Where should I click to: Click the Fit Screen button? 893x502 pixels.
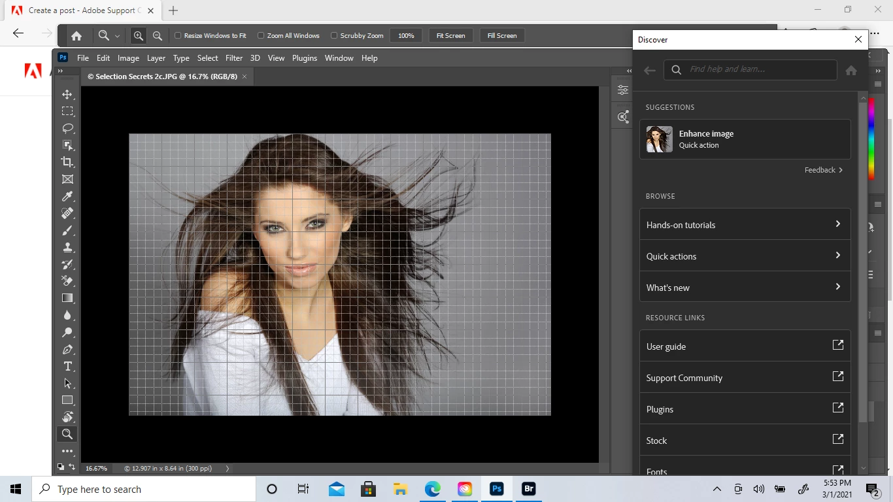(450, 36)
